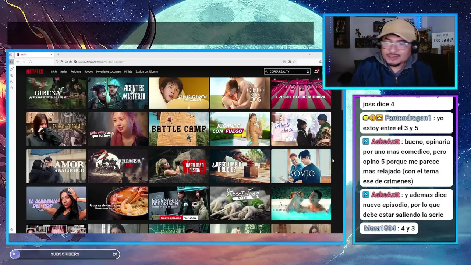Open Netflix notifications bell
The image size is (471, 265).
point(316,71)
